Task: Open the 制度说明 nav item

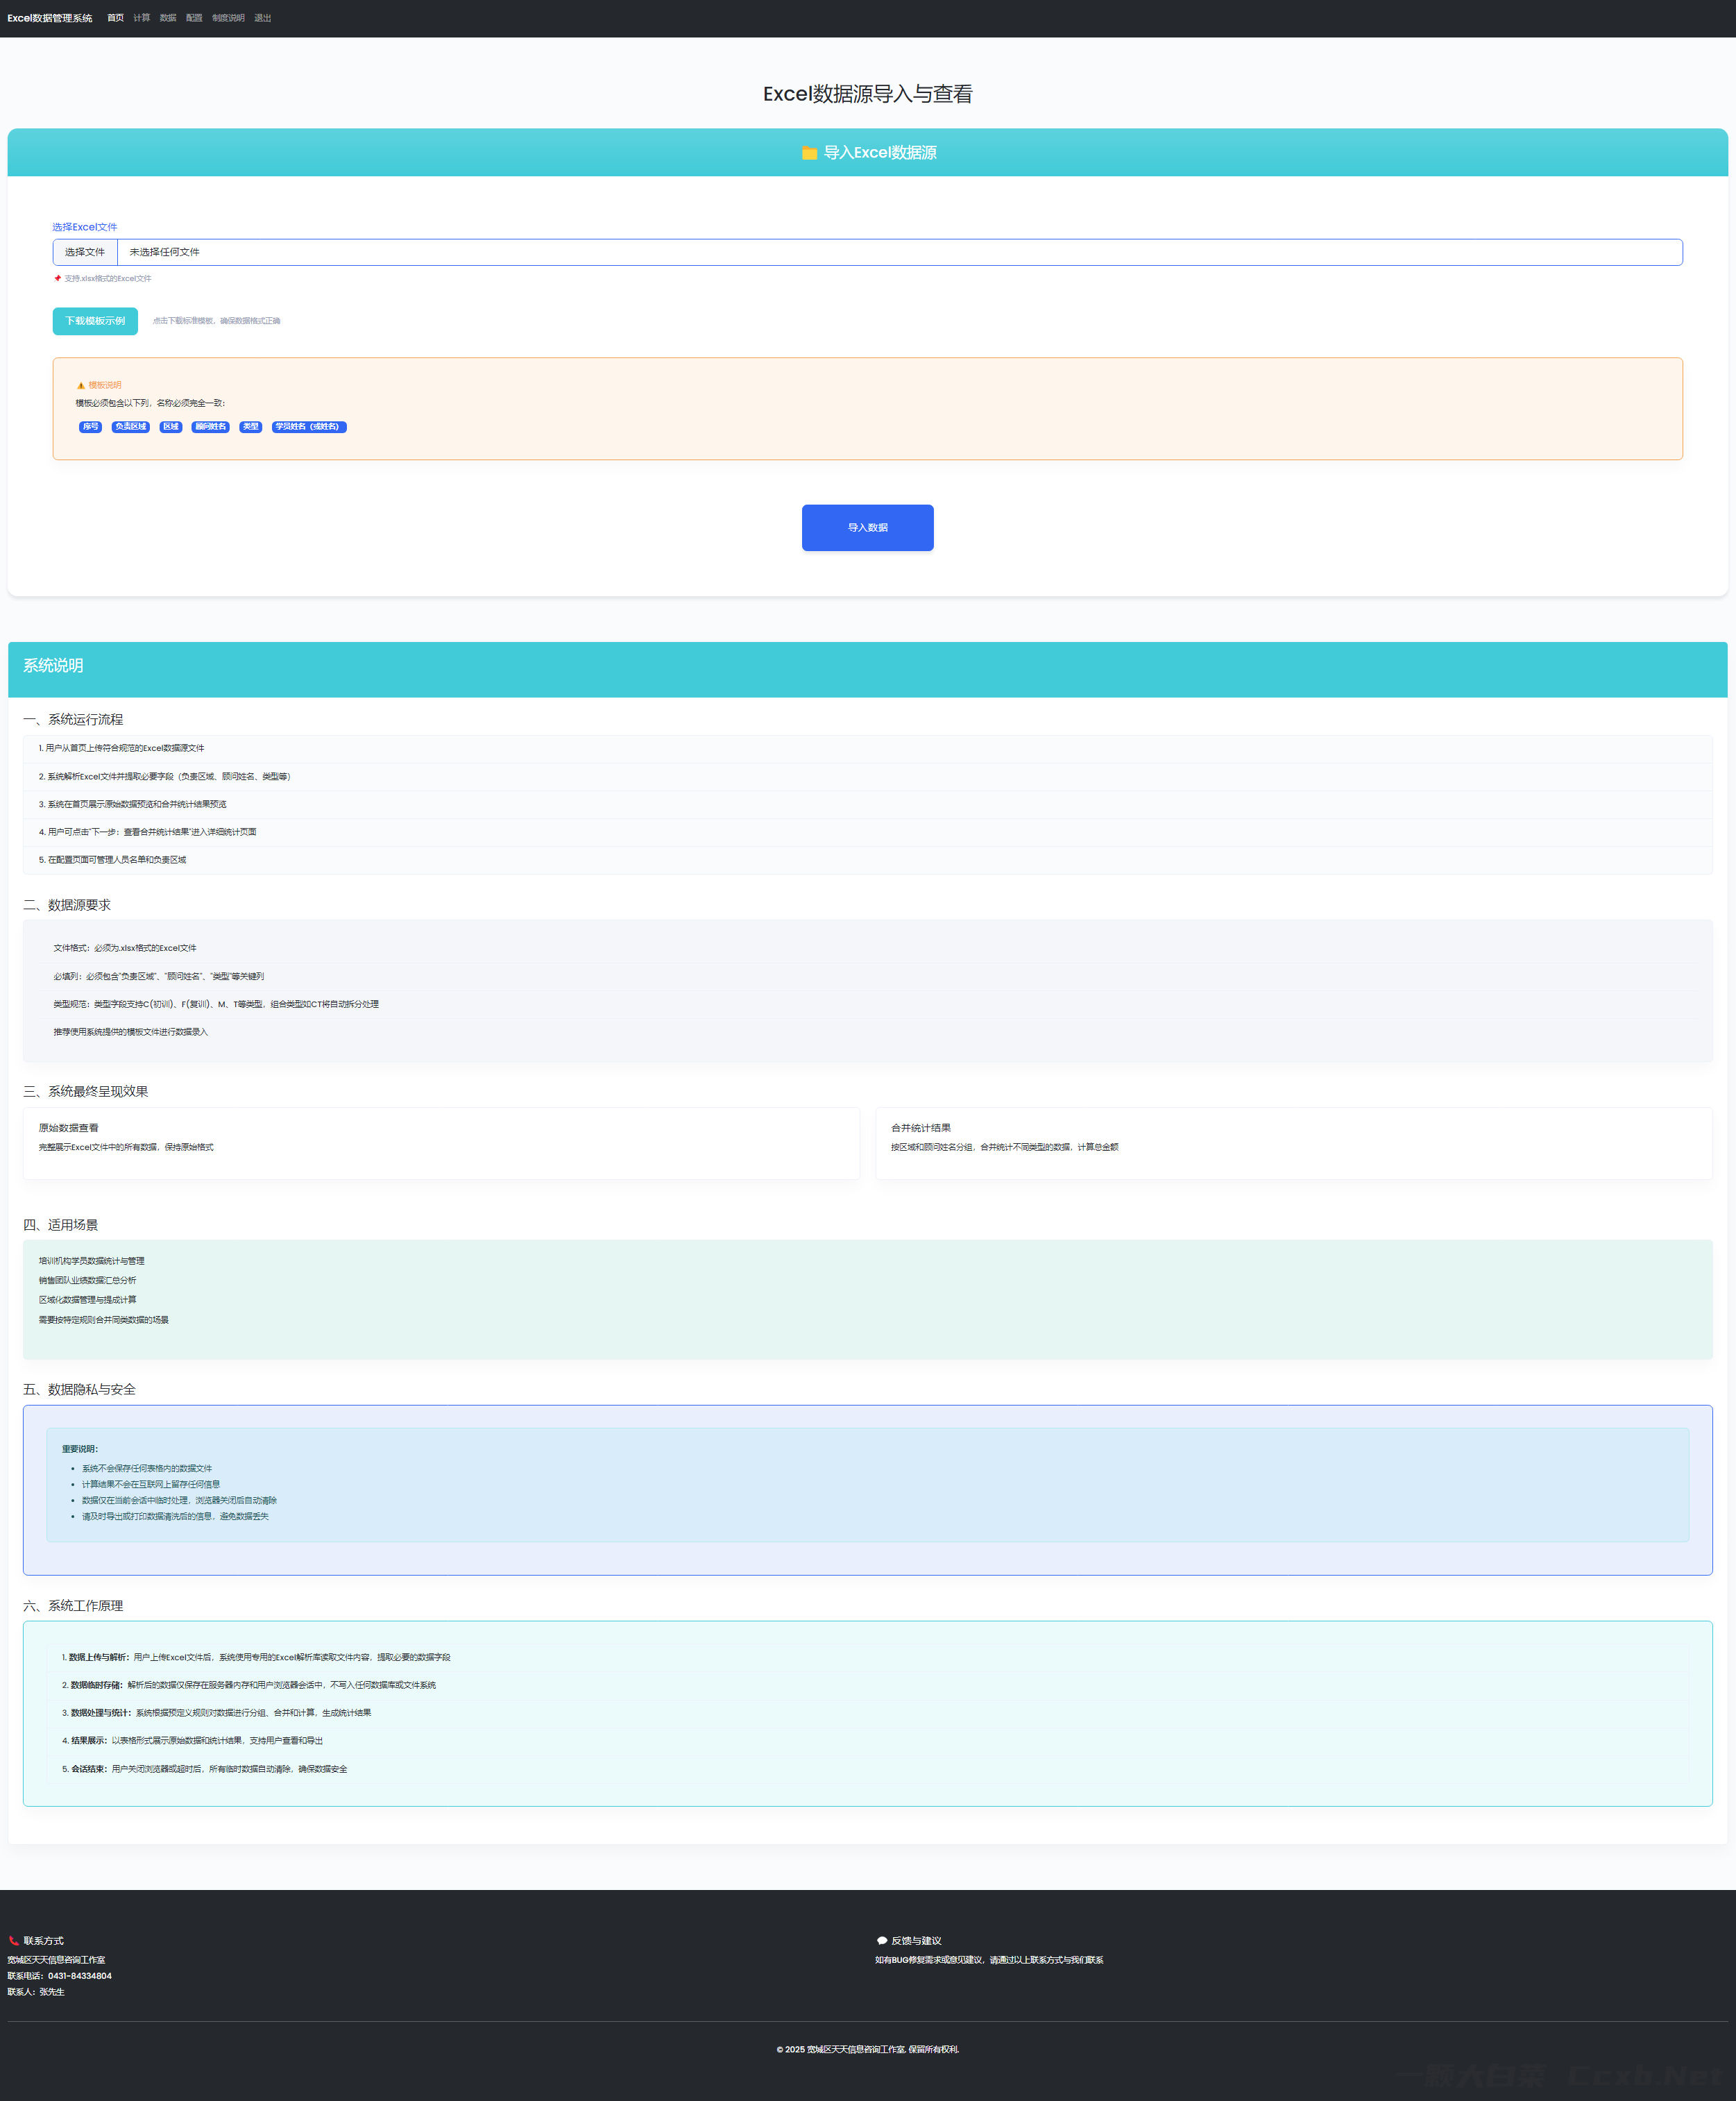Action: pos(228,18)
